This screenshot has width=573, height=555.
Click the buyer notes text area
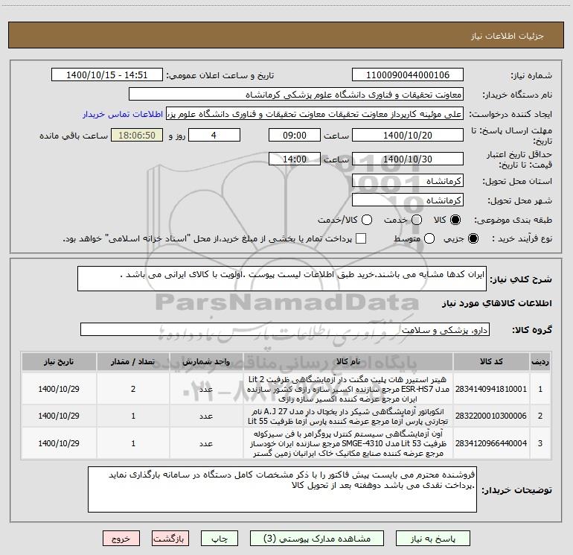tap(282, 489)
